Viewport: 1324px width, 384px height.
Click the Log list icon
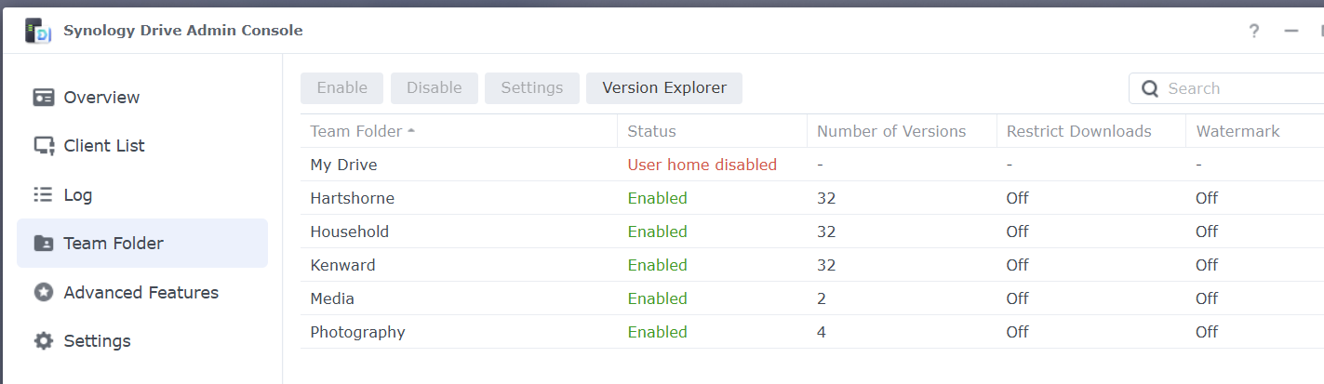(44, 195)
